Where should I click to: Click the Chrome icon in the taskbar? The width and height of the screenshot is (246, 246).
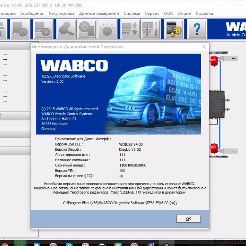tap(5, 244)
